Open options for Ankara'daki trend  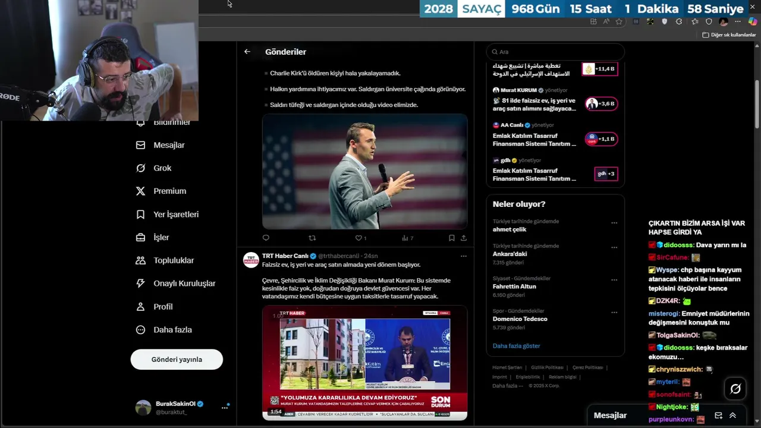click(614, 247)
